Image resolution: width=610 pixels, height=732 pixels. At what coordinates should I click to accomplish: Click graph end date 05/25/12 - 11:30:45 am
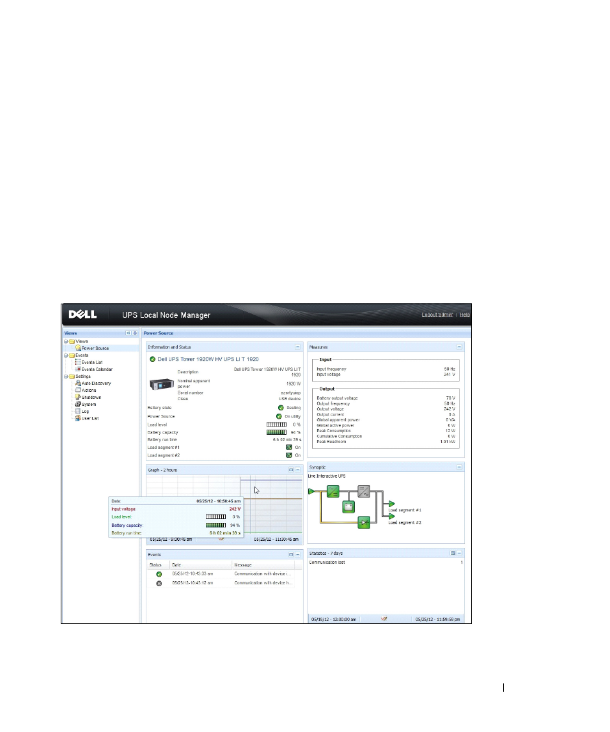click(276, 539)
